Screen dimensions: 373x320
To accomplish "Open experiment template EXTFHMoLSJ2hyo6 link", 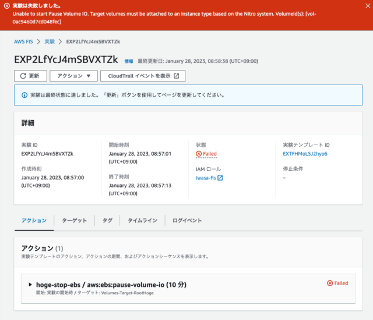I will pyautogui.click(x=305, y=154).
